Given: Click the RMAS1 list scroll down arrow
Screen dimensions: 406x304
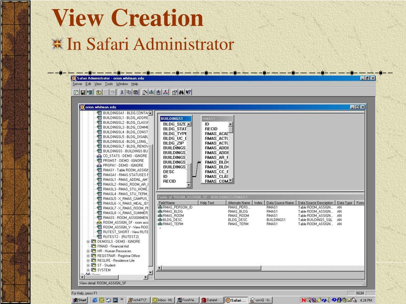Looking at the screenshot, I should tap(230, 180).
